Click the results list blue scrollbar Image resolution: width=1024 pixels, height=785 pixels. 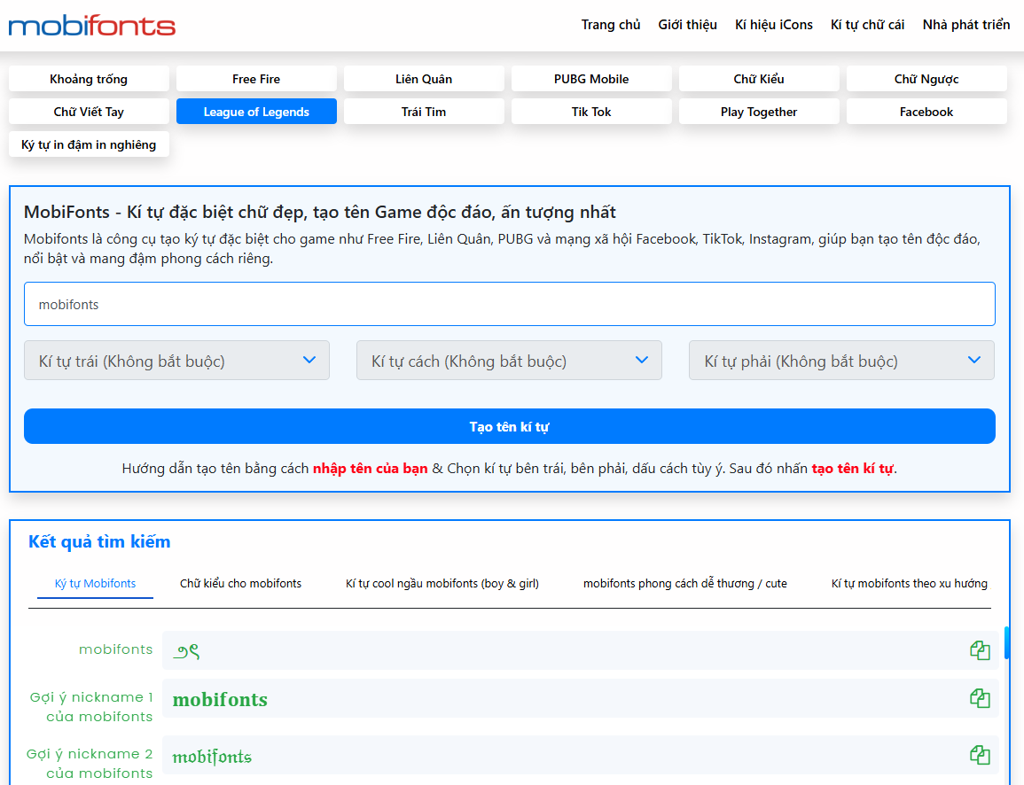1007,642
